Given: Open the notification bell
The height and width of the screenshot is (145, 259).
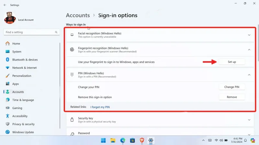Looking at the screenshot, I should 245,140.
